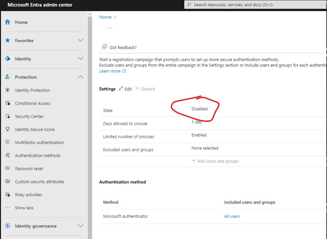Open the Learn more link
Image resolution: width=327 pixels, height=239 pixels.
tap(110, 71)
